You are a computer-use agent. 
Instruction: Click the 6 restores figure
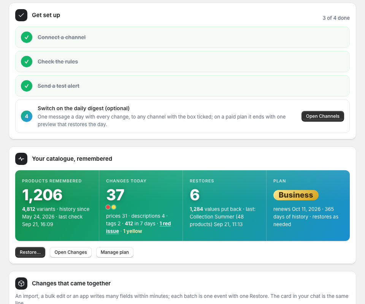[195, 195]
